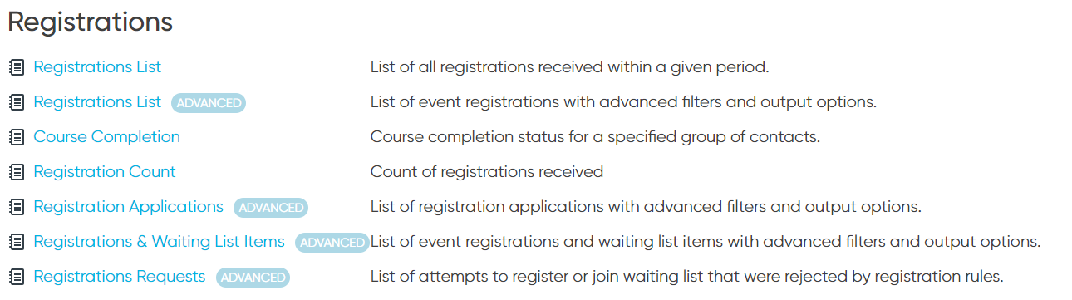Image resolution: width=1072 pixels, height=300 pixels.
Task: Open the Registration Count report
Action: (x=105, y=171)
